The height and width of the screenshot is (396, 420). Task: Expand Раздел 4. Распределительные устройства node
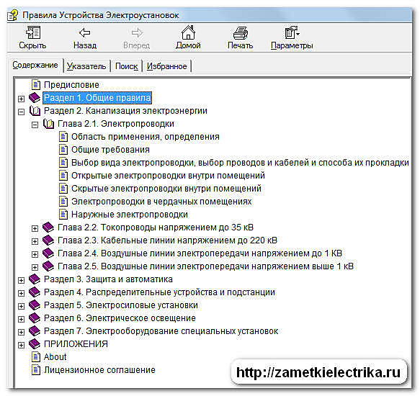pyautogui.click(x=21, y=293)
